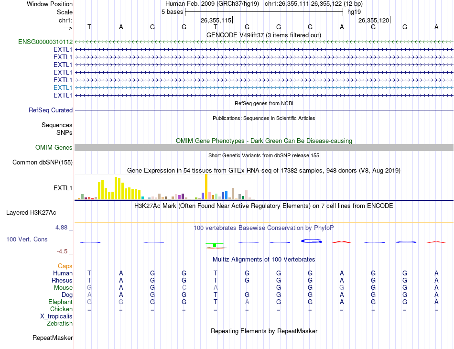
Task: Click the 100 vertebrates Basewise Conservation by PhyloP title
Action: (x=264, y=228)
